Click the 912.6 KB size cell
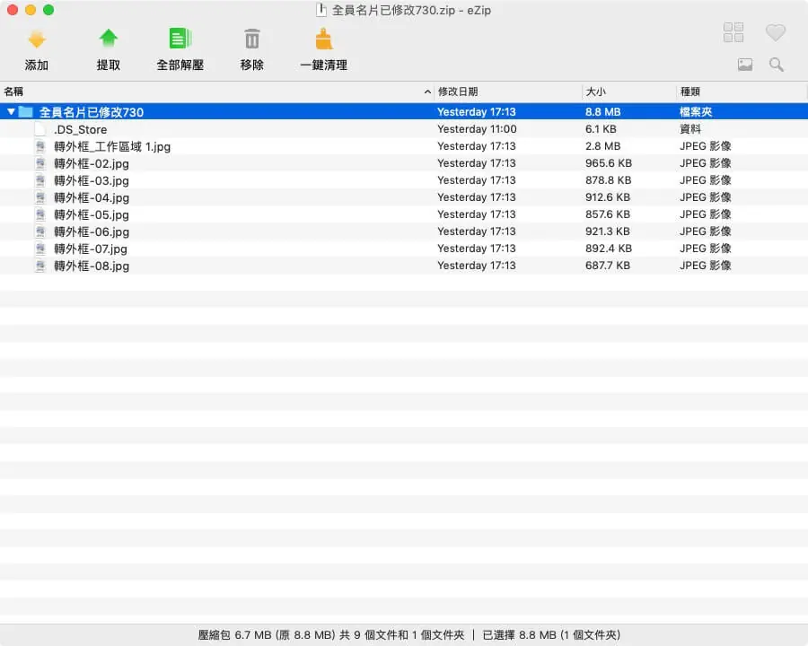Screen dimensions: 808x646 click(607, 196)
